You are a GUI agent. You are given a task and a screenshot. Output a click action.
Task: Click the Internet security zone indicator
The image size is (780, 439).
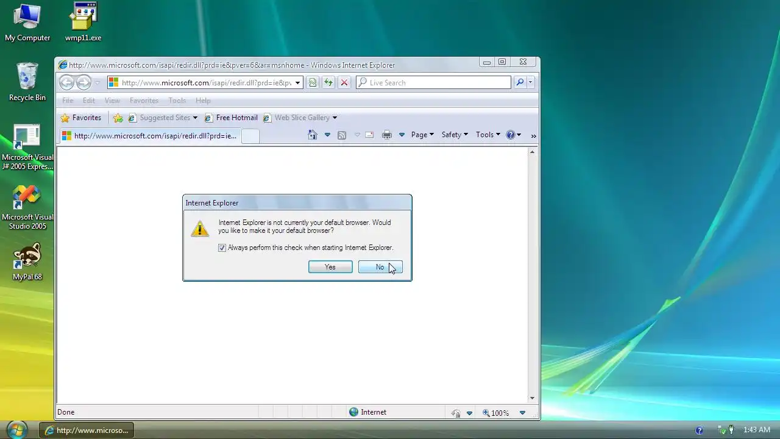tap(367, 412)
